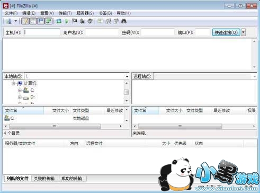Select C: drive in local tree
This screenshot has width=260, height=193.
click(32, 90)
